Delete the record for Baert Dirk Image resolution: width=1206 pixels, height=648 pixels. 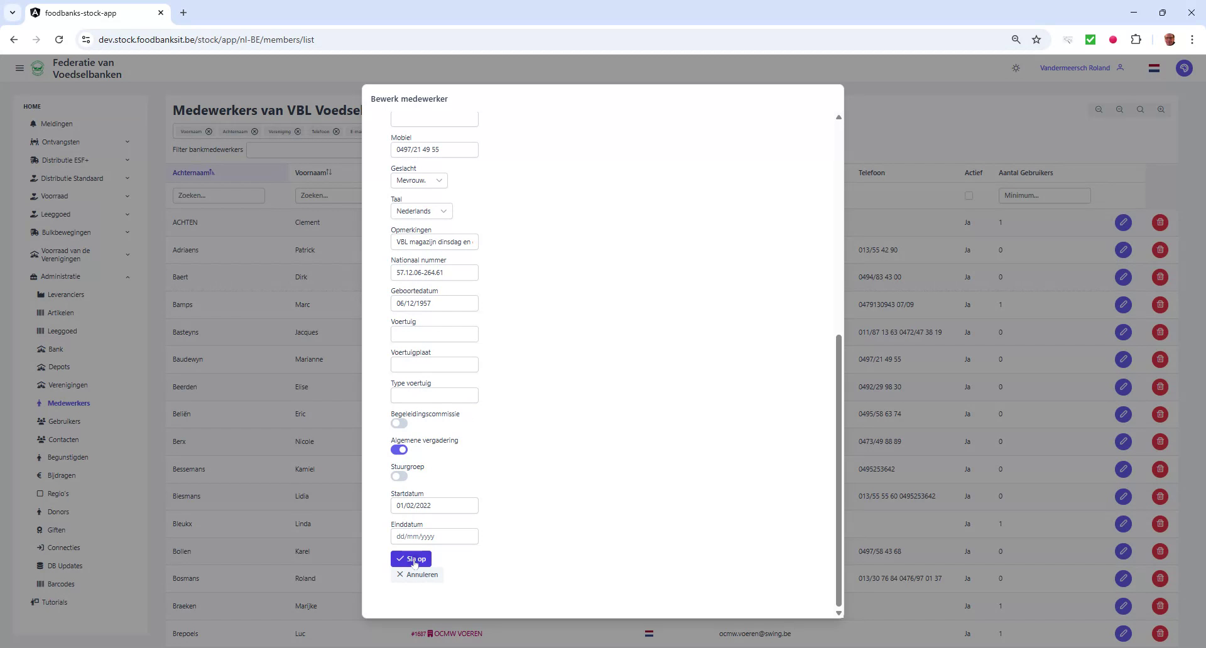pos(1159,277)
